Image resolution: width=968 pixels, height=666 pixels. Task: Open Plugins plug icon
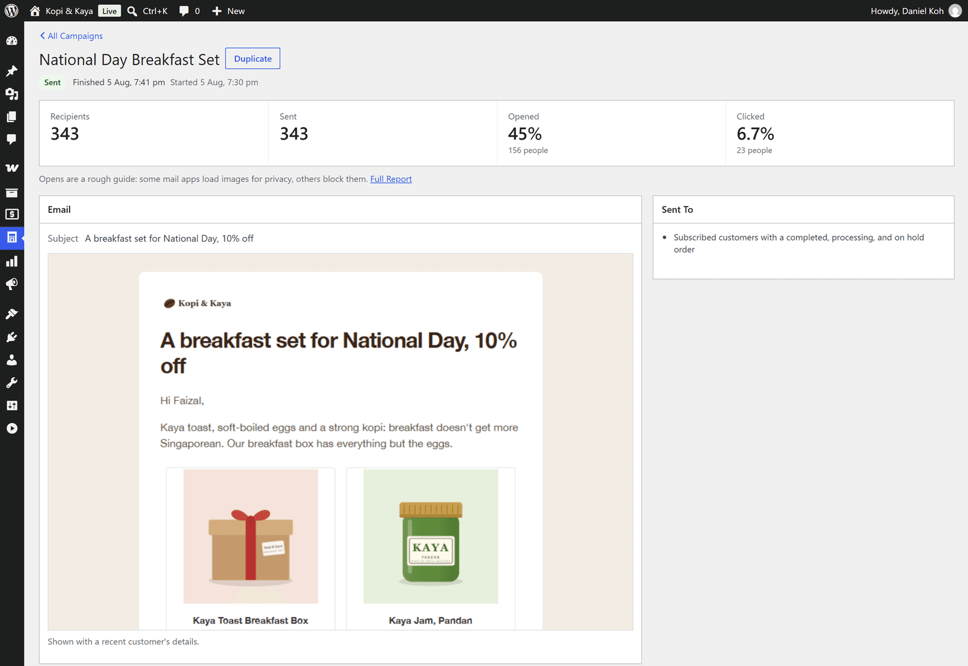tap(11, 337)
